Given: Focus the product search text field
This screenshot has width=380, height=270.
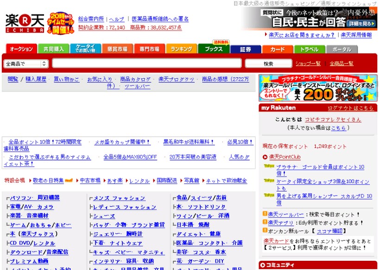Looking at the screenshot, I should pyautogui.click(x=147, y=63).
